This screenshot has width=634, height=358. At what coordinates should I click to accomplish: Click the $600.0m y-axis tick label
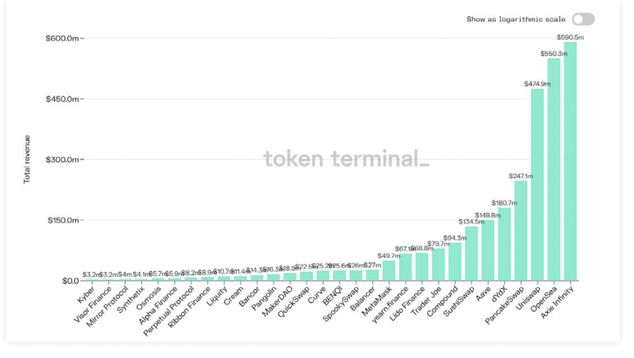pos(63,38)
